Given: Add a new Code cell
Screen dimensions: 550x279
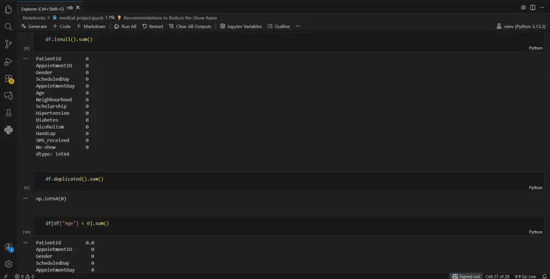Looking at the screenshot, I should point(62,26).
